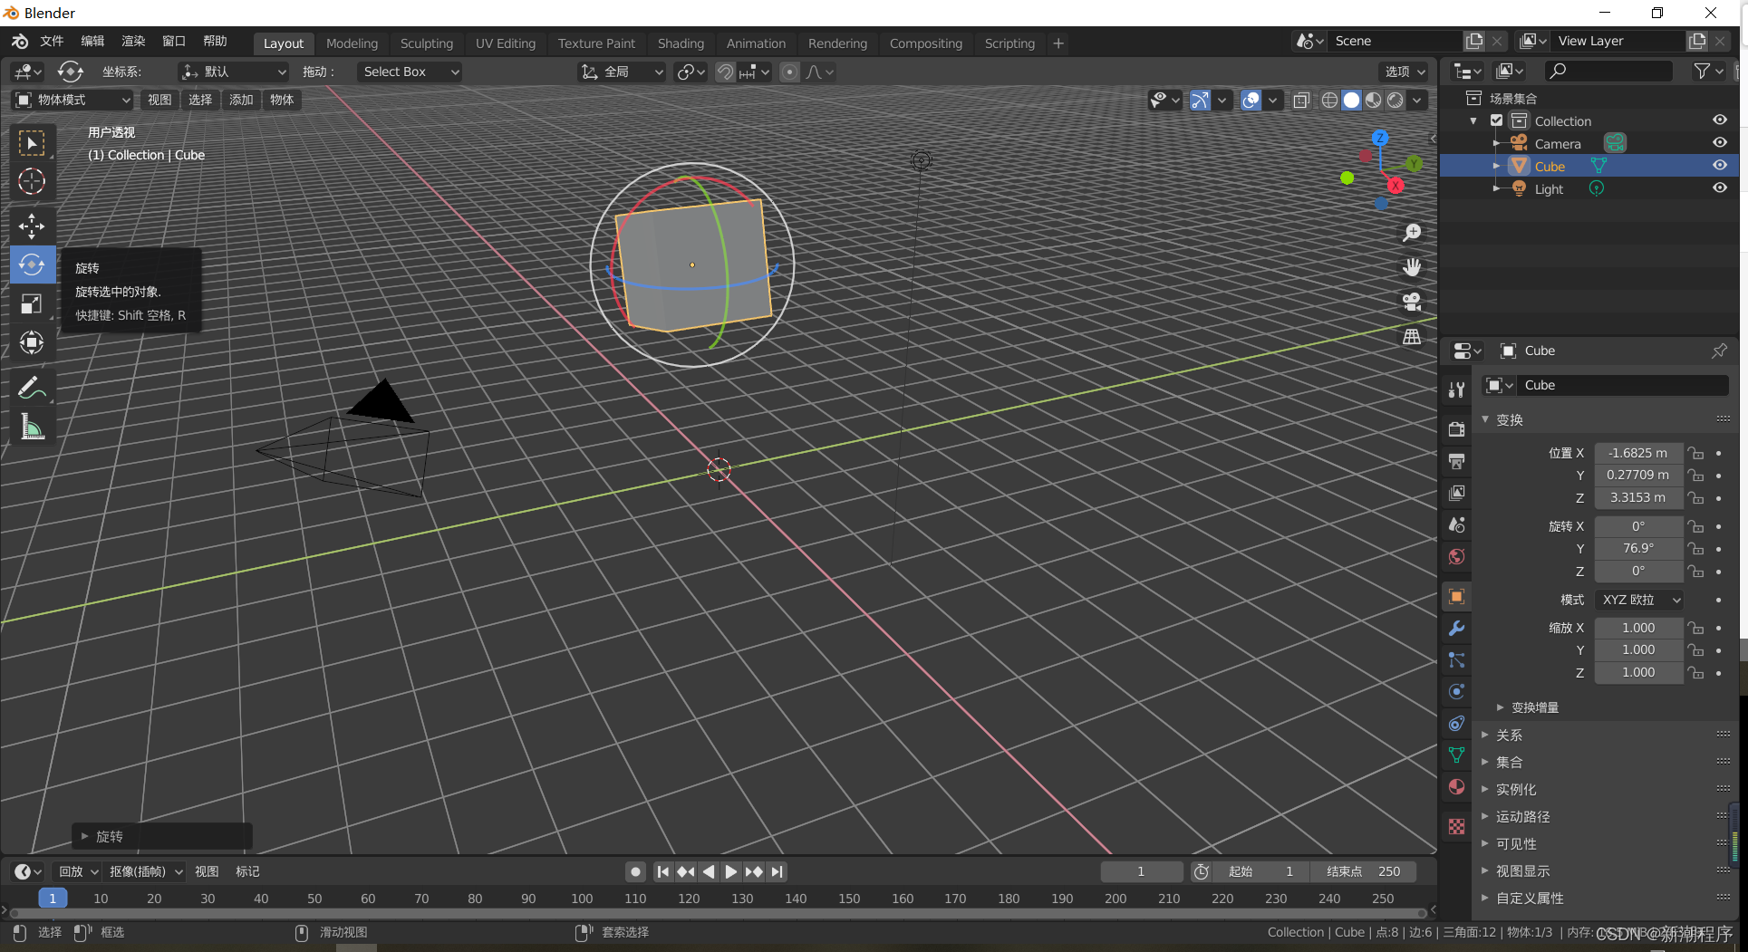Image resolution: width=1748 pixels, height=952 pixels.
Task: Open the Select Box drag dropdown
Action: pyautogui.click(x=410, y=72)
